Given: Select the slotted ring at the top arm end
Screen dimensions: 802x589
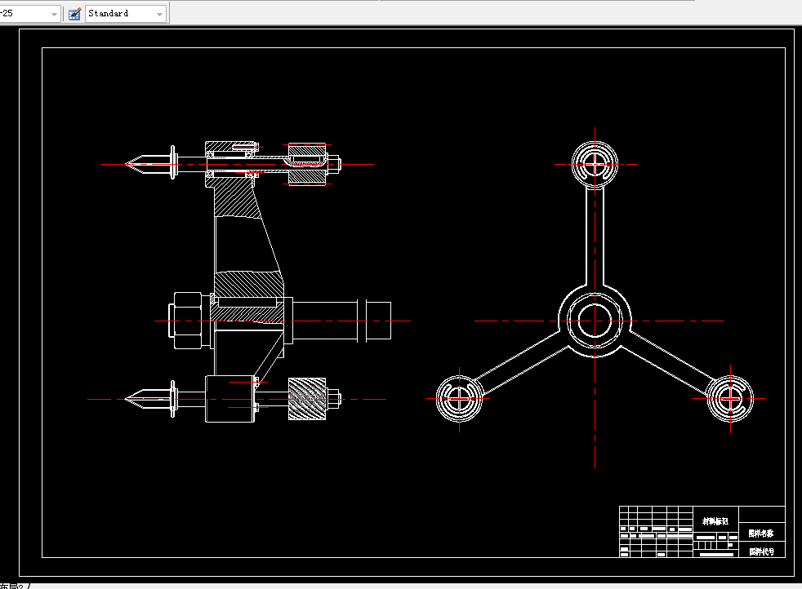Looking at the screenshot, I should coord(595,165).
